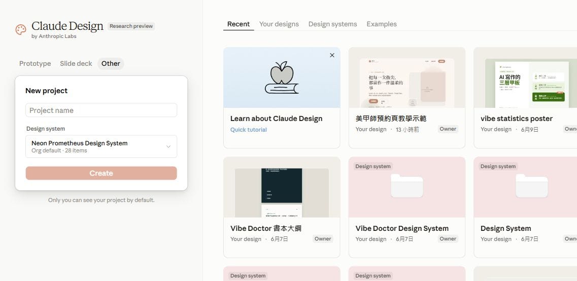
Task: Click the Learn about Claude Design title
Action: [x=277, y=118]
